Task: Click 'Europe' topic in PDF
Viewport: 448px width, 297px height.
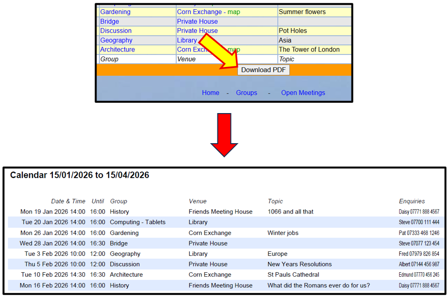Action: click(278, 254)
